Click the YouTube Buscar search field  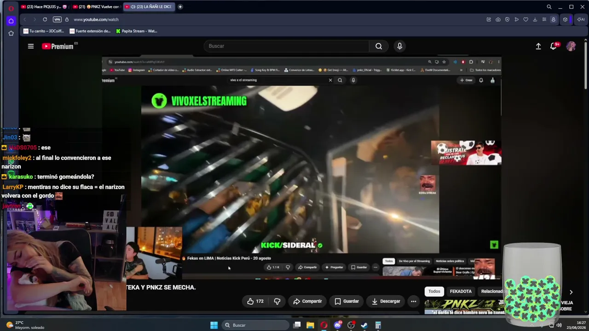tap(286, 46)
